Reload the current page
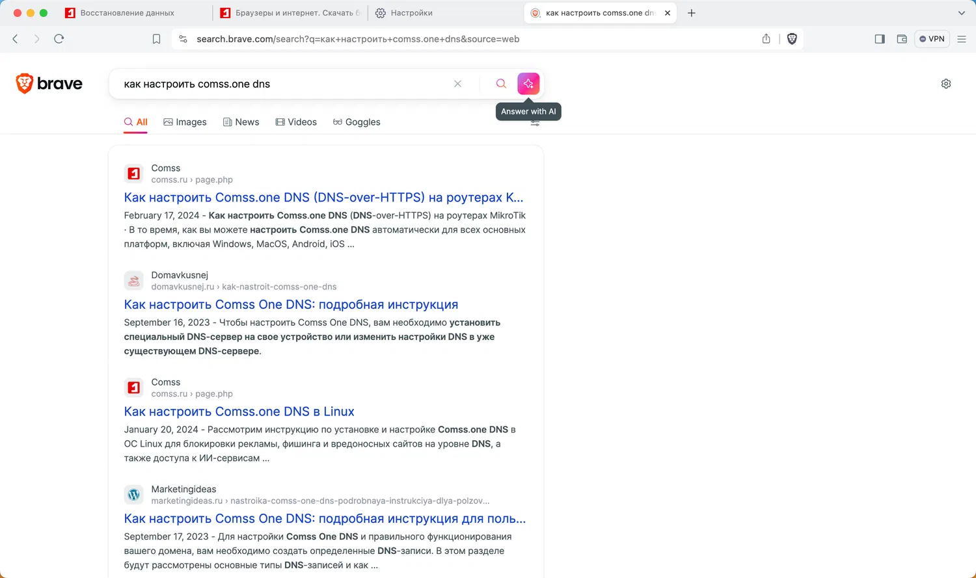This screenshot has height=578, width=976. point(59,39)
